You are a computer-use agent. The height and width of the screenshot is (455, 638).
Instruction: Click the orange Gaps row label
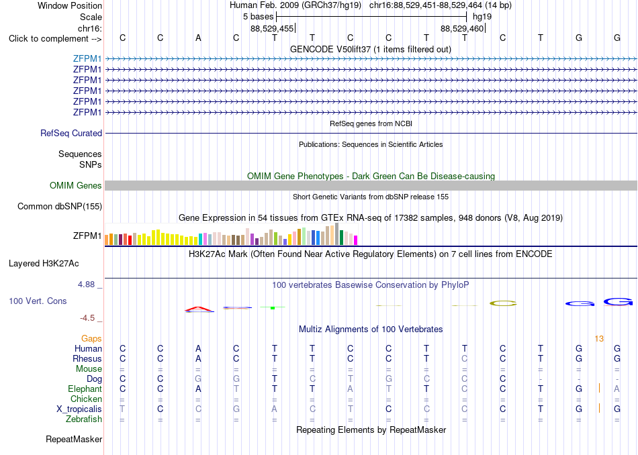91,339
